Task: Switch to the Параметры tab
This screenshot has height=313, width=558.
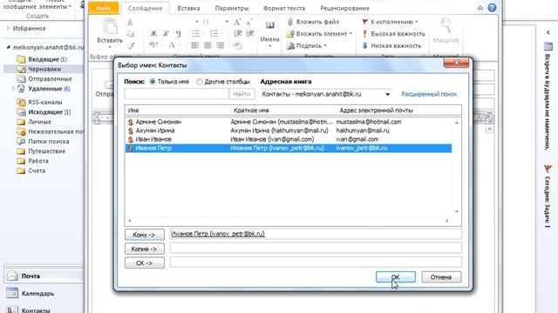Action: (x=232, y=8)
